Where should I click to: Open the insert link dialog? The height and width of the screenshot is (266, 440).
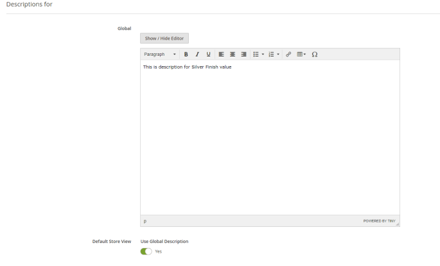pyautogui.click(x=288, y=54)
